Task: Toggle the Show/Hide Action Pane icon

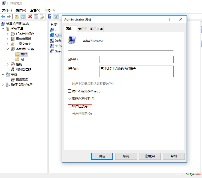Action: click(x=56, y=16)
